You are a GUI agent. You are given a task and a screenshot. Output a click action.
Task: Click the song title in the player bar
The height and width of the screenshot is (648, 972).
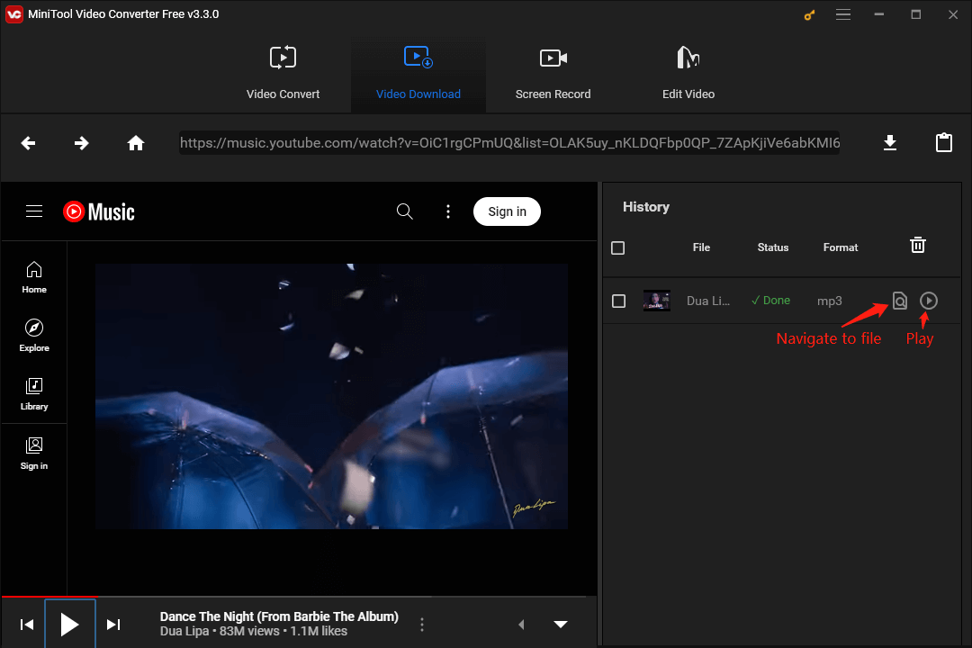click(x=279, y=616)
